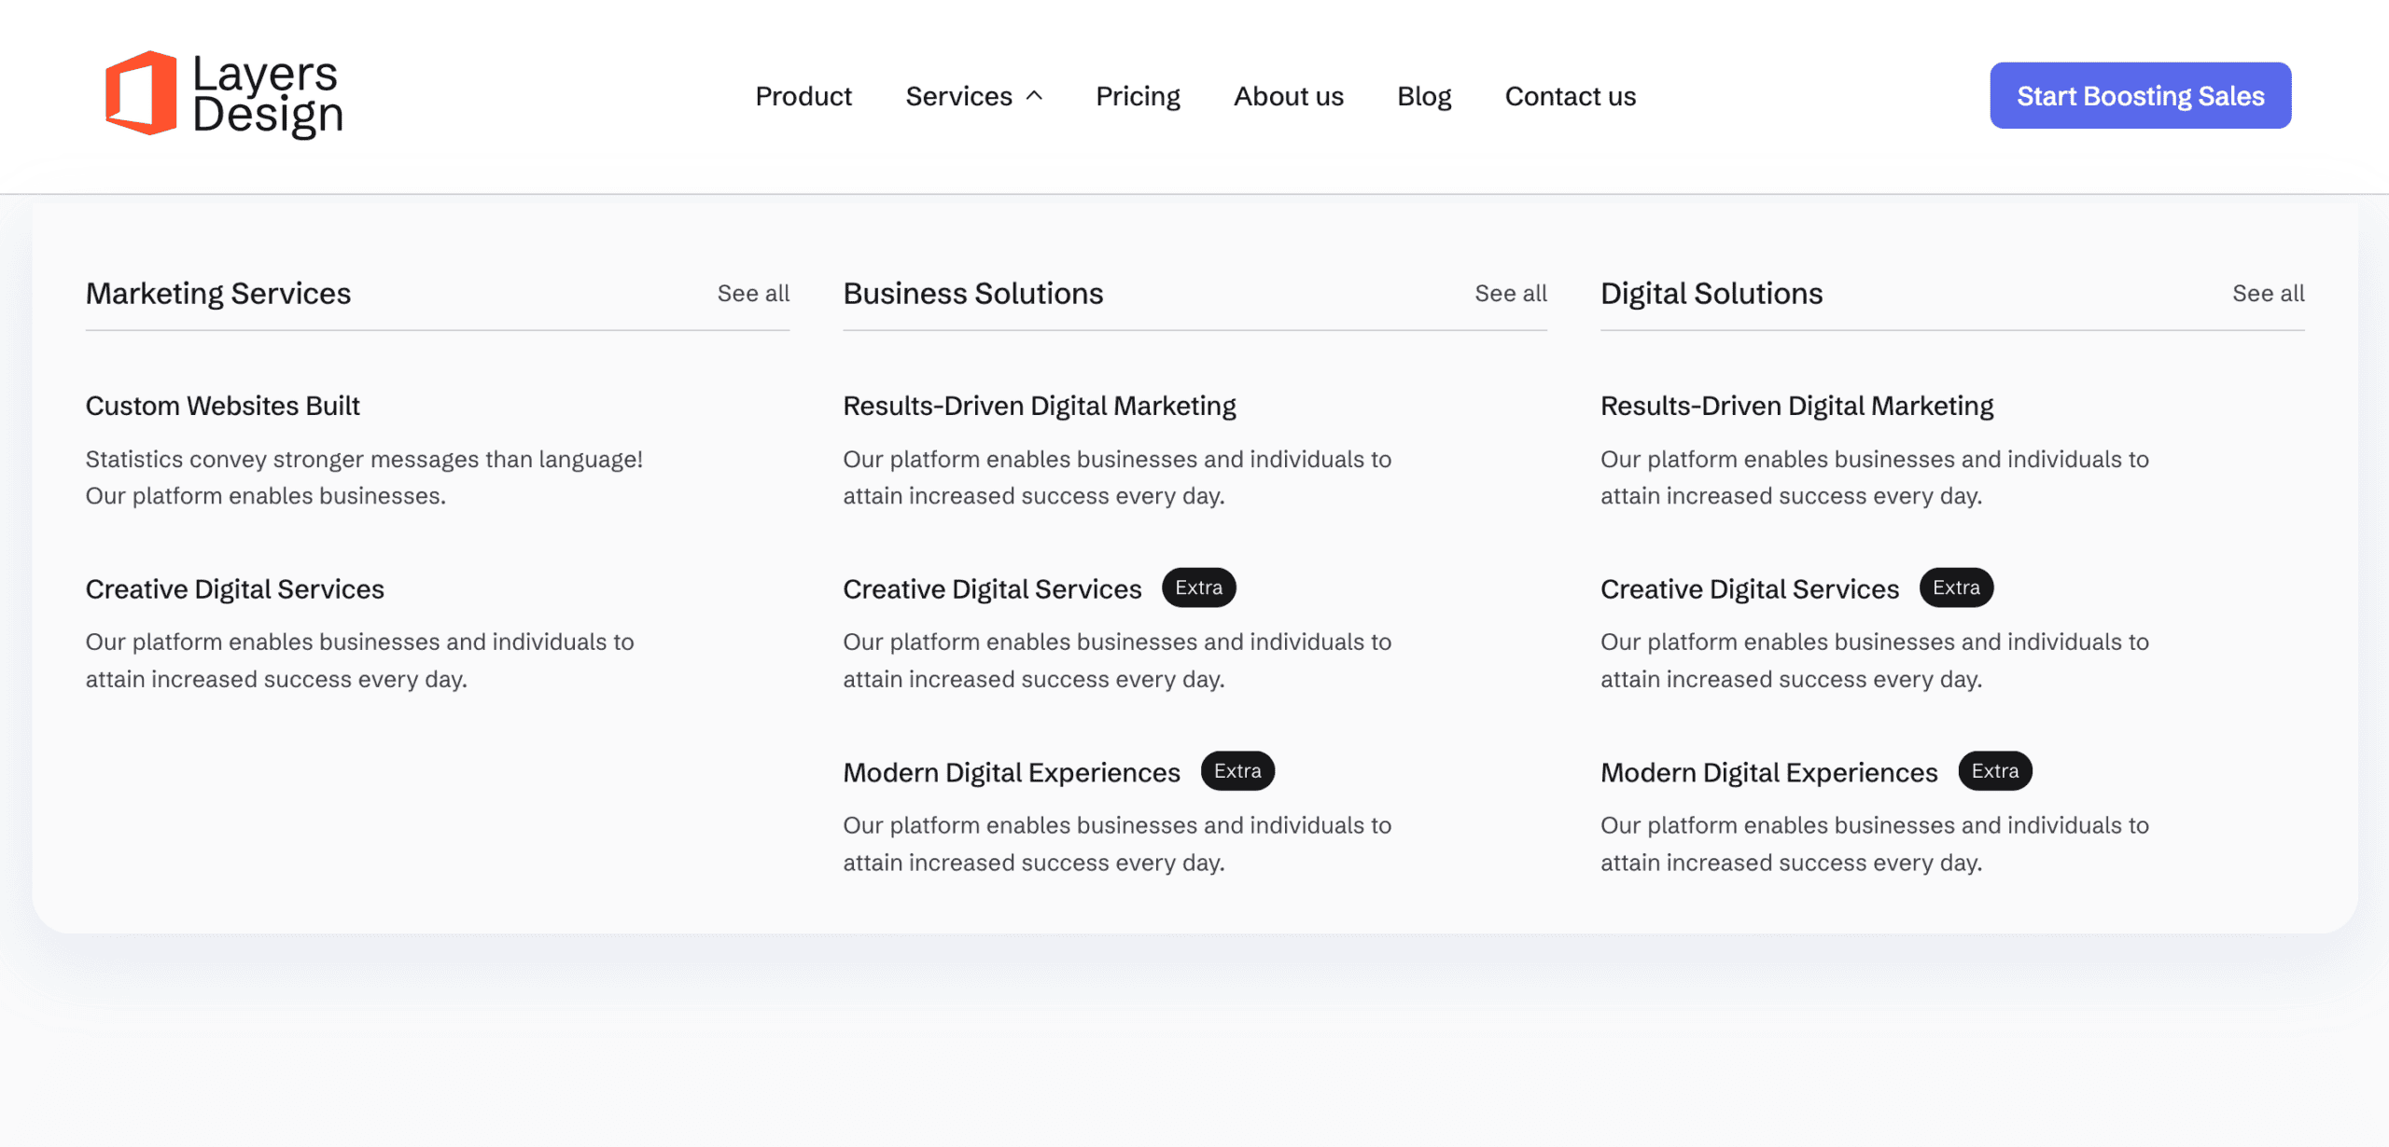
Task: Click Extra badge beside Digital Solutions Modern Experiences
Action: coord(1994,771)
